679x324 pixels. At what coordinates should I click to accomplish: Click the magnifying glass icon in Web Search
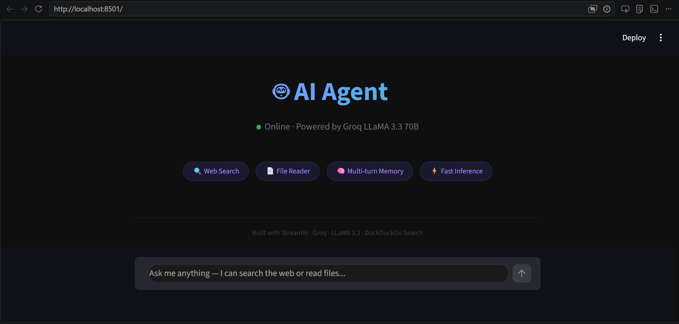197,171
